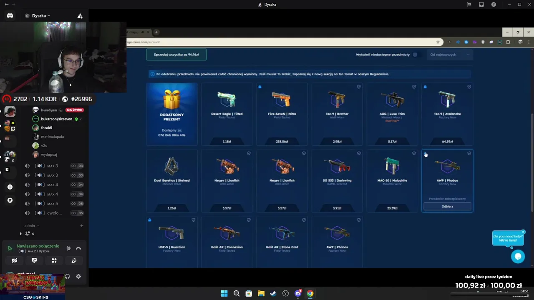
Task: Select the SG 553 | Darkwing checkbox
Action: coord(359,153)
